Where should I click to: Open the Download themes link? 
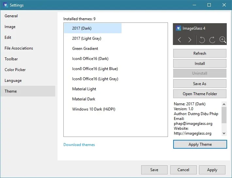79,145
